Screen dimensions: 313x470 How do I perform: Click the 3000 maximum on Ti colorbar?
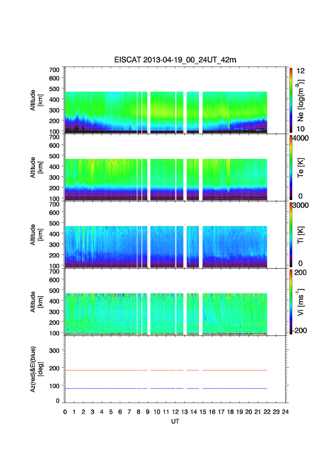click(301, 205)
